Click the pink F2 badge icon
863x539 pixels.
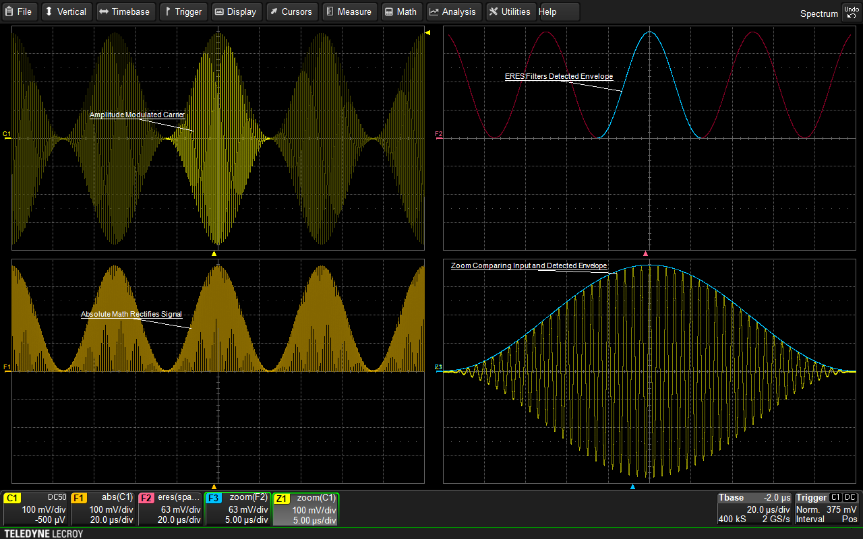click(x=147, y=498)
